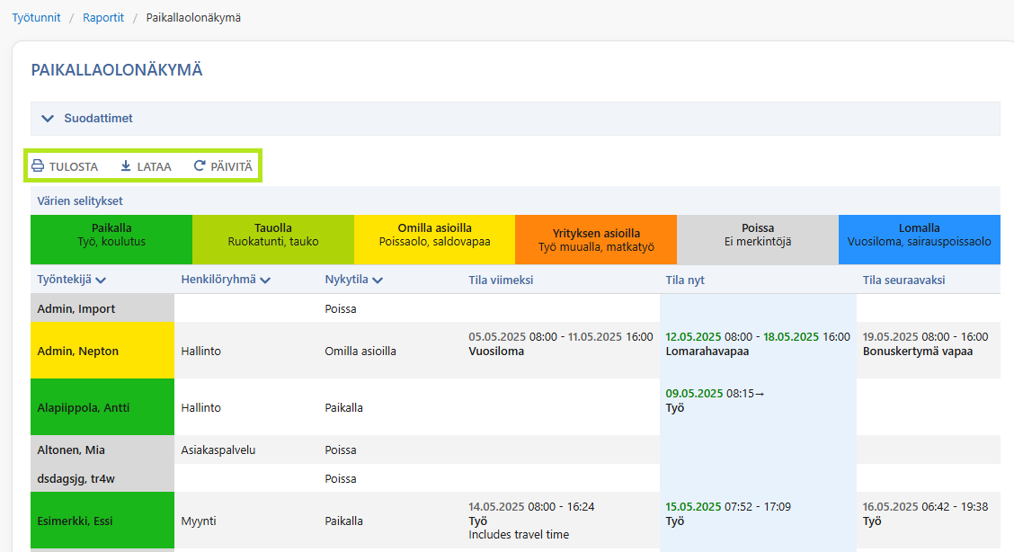This screenshot has height=552, width=1014.
Task: Open the Raportit breadcrumb link
Action: (103, 17)
